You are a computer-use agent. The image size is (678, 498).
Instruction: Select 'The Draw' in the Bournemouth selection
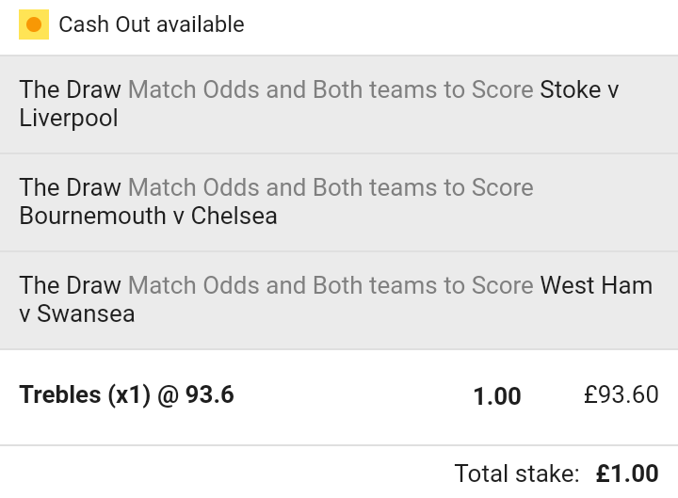click(x=70, y=188)
